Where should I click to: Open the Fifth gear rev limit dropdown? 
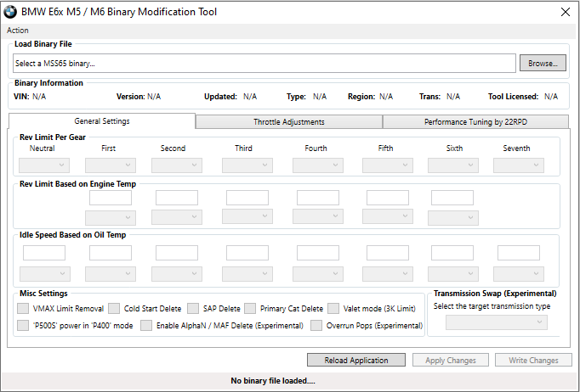[x=388, y=165]
